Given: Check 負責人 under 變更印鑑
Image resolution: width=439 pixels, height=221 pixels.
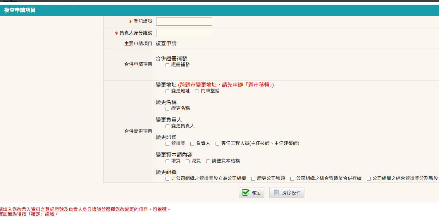Looking at the screenshot, I should [192, 144].
